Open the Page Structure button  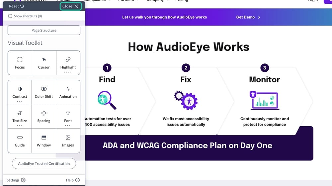(44, 30)
